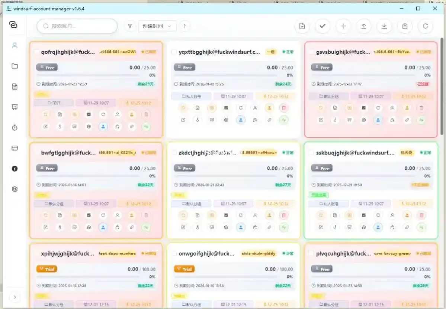Open settings from the sidebar gear
The height and width of the screenshot is (309, 446).
[x=15, y=189]
